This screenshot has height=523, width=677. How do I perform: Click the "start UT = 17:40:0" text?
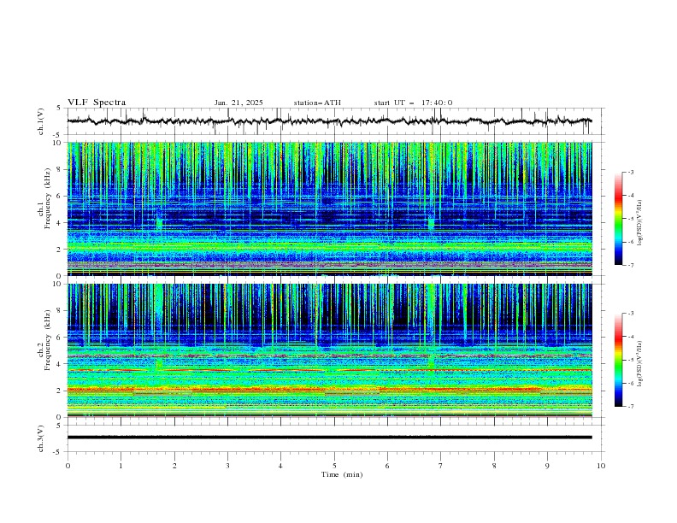click(x=413, y=103)
